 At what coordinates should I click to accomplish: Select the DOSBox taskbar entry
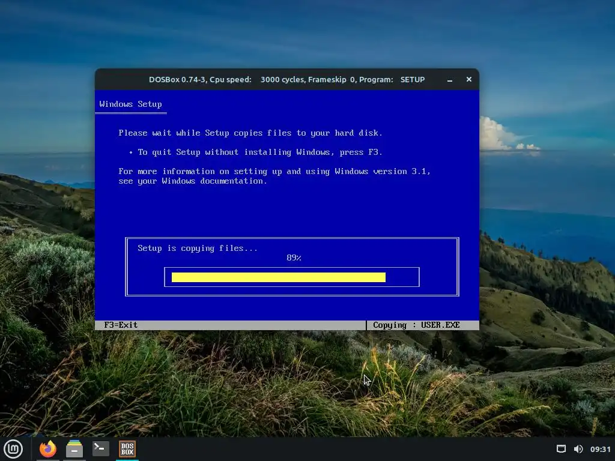(x=127, y=449)
